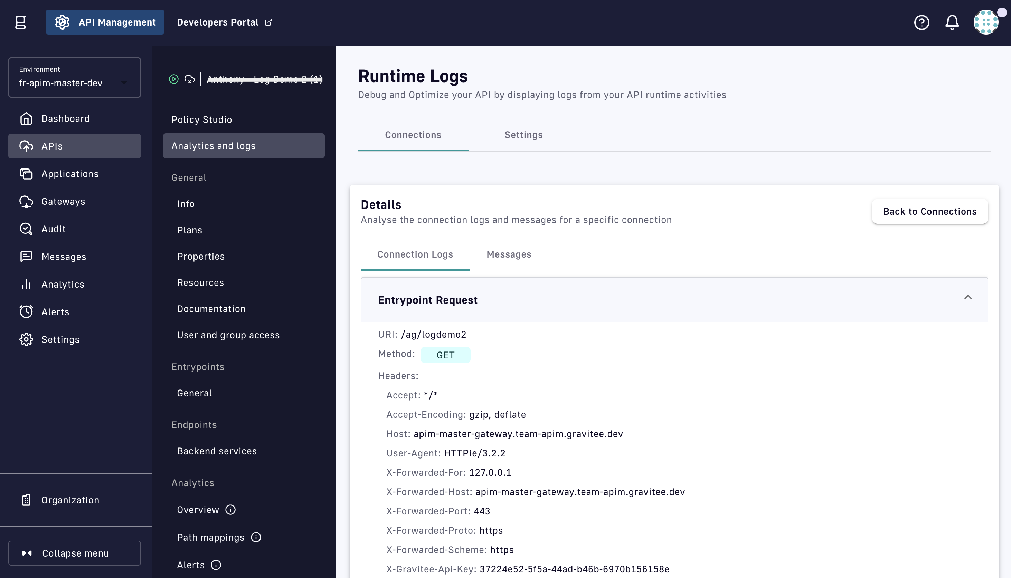Click Back to Connections button
Viewport: 1011px width, 578px height.
coord(929,212)
